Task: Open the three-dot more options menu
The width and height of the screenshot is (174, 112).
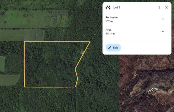Action: click(159, 8)
